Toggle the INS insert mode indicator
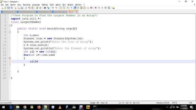Screen dimensions: 196x110 (190, 103)
